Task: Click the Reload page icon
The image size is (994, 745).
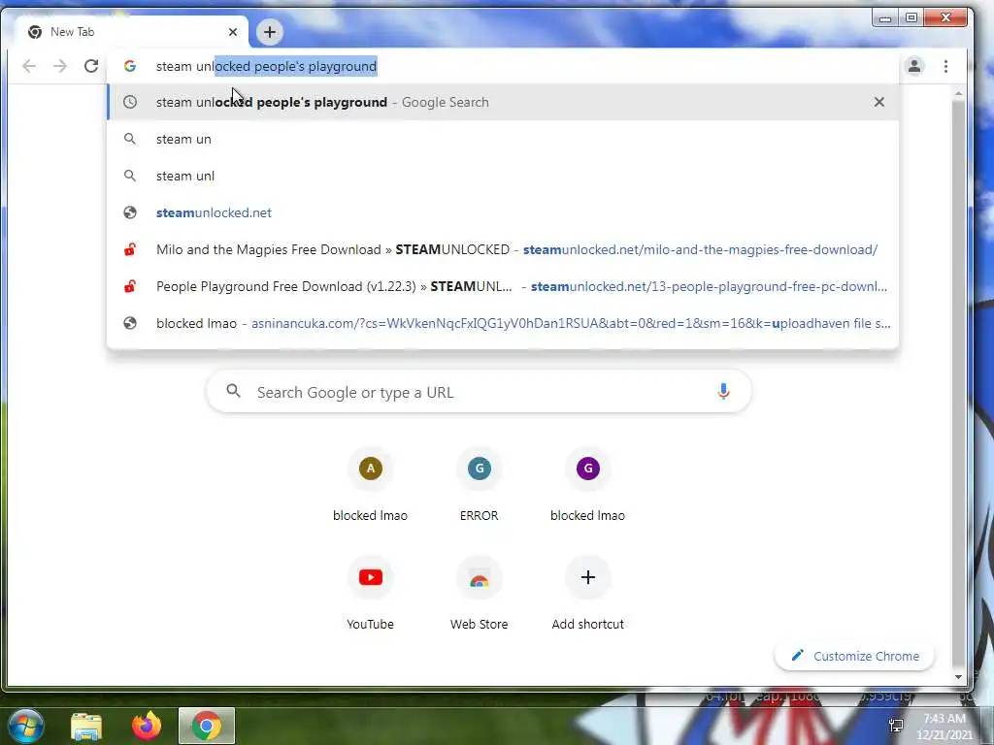Action: 91,66
